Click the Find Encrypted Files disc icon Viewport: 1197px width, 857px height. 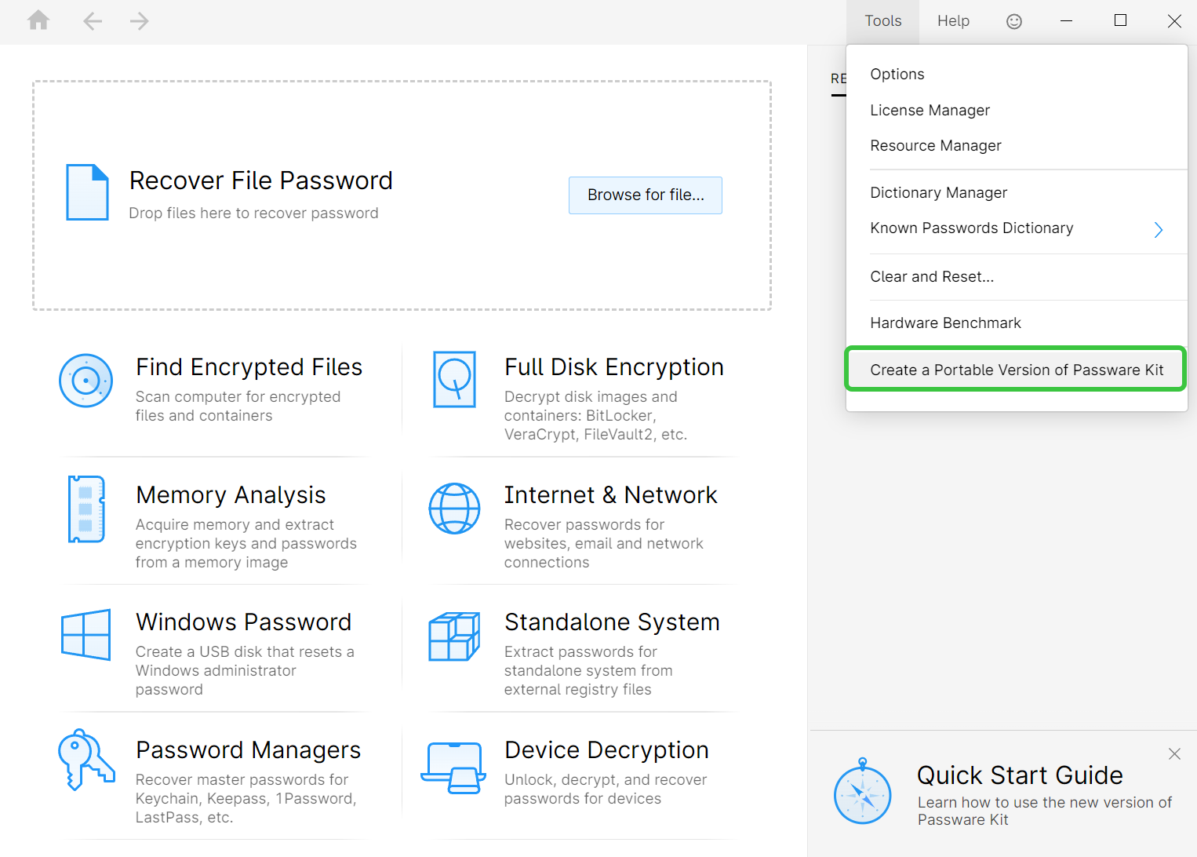pos(86,381)
